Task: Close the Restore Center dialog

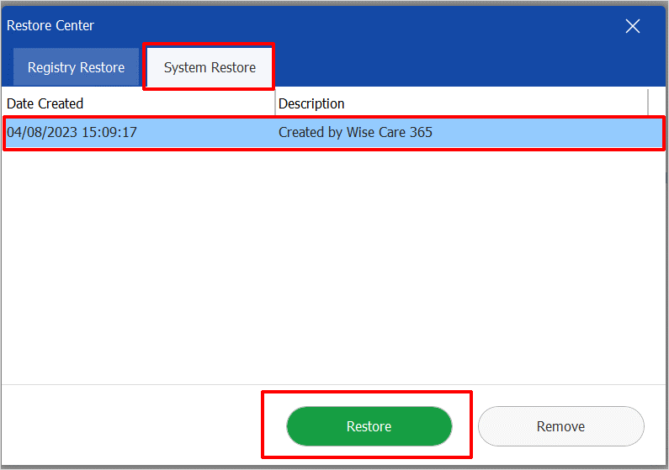Action: point(632,26)
